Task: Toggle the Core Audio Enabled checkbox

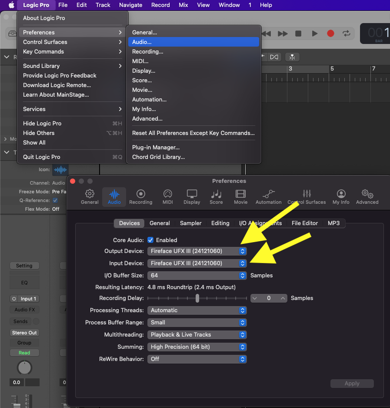Action: coord(150,240)
